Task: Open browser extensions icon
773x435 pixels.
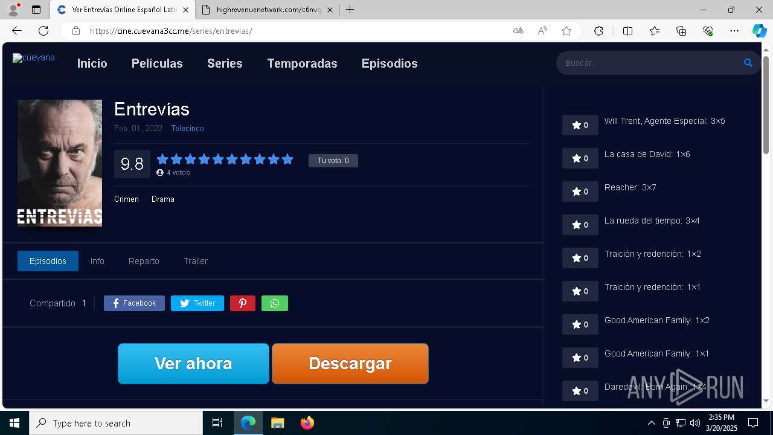Action: pyautogui.click(x=598, y=31)
